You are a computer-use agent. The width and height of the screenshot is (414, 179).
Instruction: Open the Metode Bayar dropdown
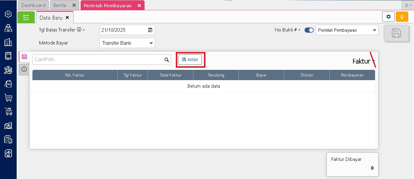(x=127, y=43)
